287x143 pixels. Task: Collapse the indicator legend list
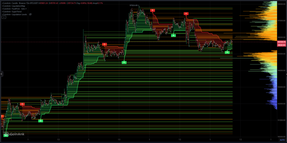coord(4,17)
